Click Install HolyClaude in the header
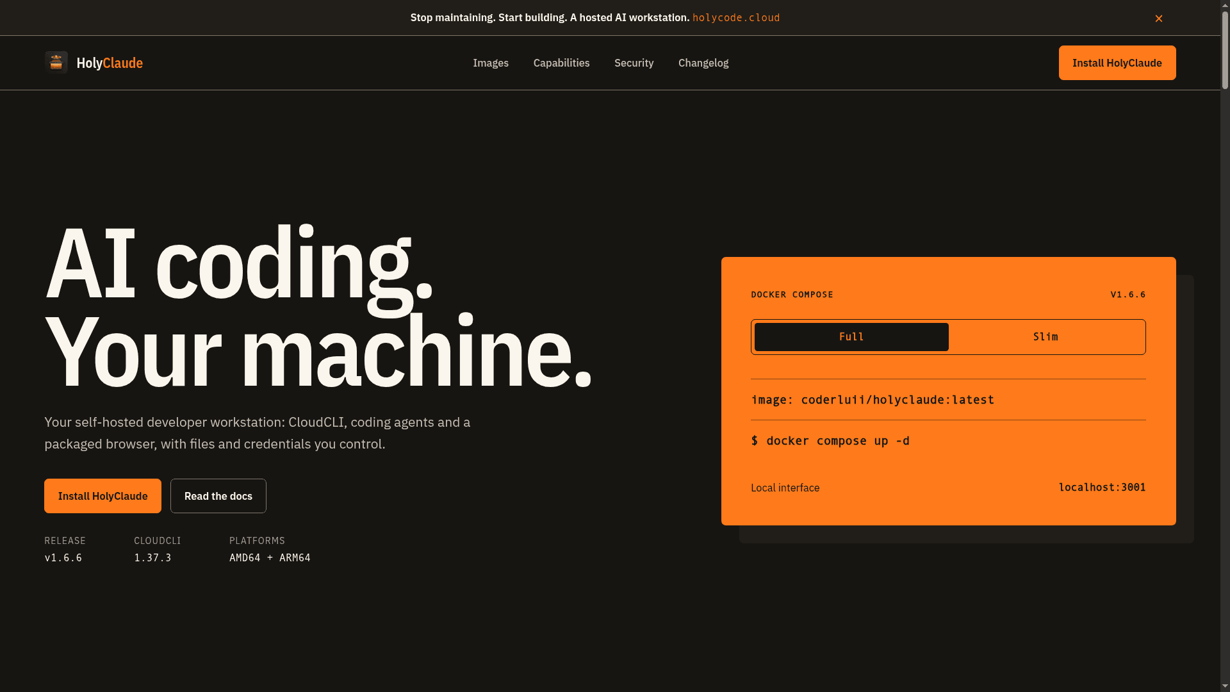 pos(1117,63)
